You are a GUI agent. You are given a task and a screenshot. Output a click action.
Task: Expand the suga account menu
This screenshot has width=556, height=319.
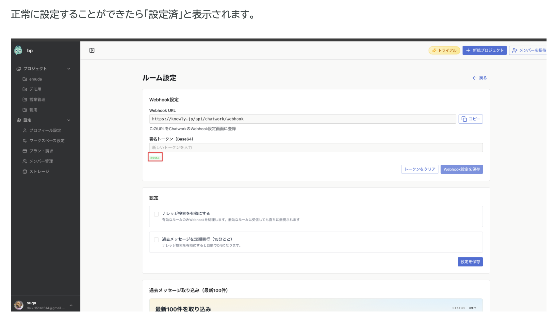pyautogui.click(x=71, y=305)
